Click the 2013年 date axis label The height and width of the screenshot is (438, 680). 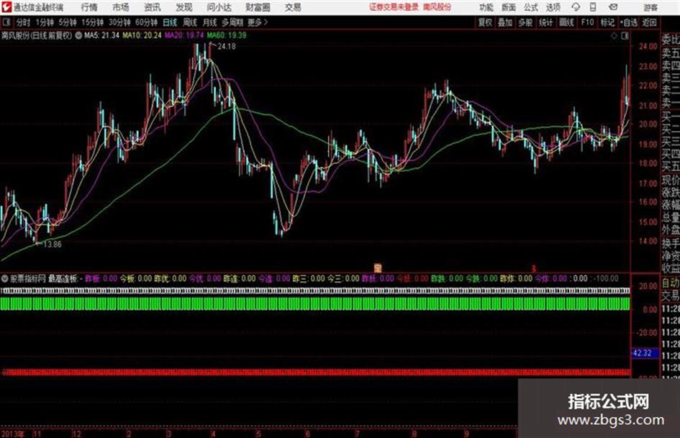12,434
